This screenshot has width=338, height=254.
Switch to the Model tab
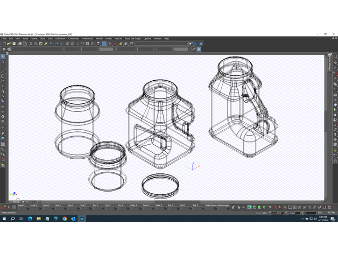tap(16, 202)
